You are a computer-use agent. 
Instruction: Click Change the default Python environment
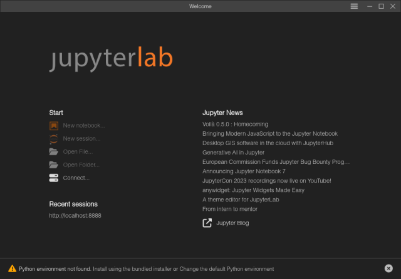tap(227, 269)
